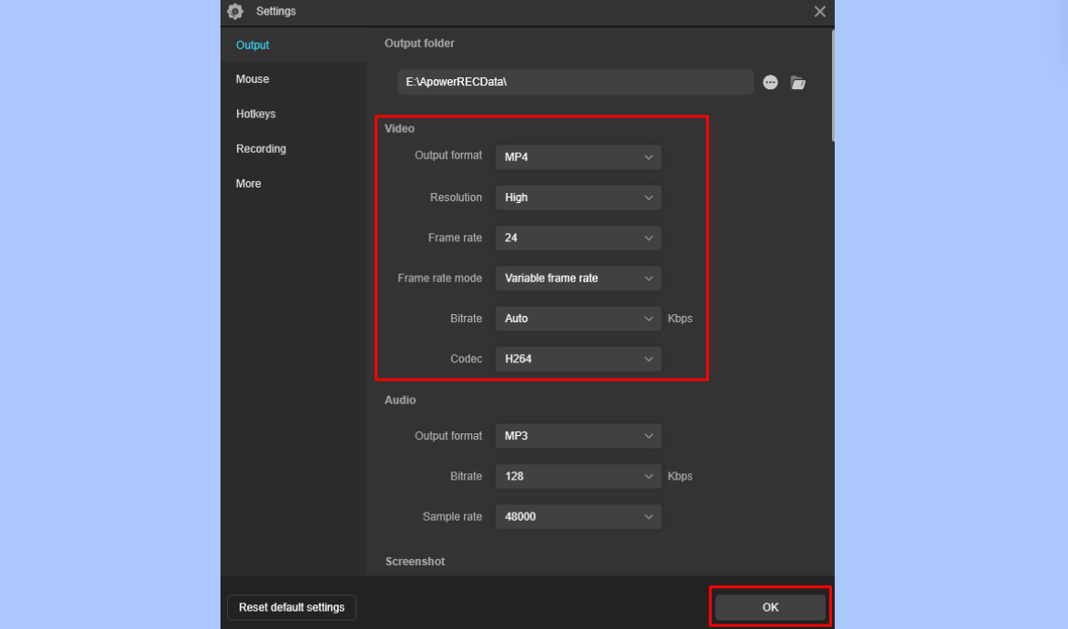Expand the Frame rate dropdown showing 24

point(579,238)
